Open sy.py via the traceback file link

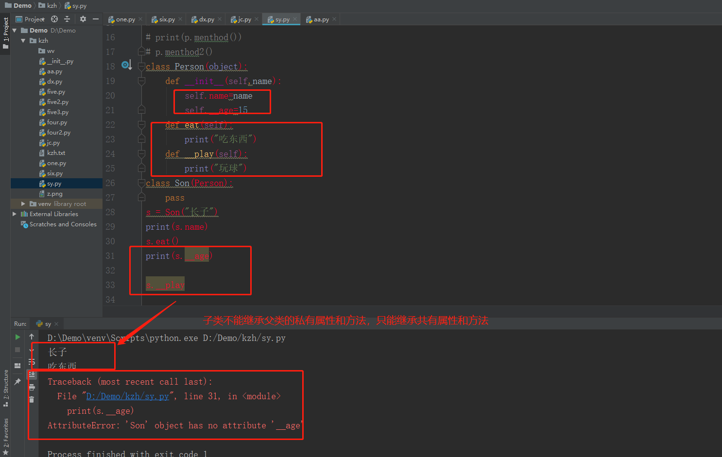point(128,396)
